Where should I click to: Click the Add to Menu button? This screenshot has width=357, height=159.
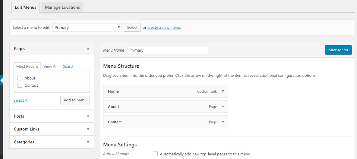click(x=75, y=100)
